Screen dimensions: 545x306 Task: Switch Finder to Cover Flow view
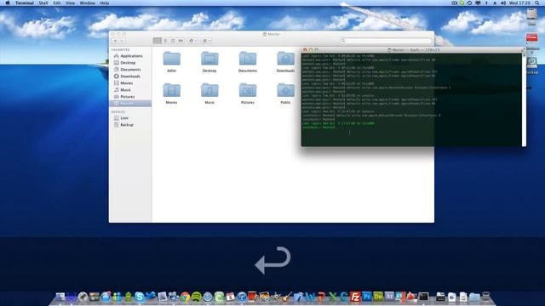181,41
